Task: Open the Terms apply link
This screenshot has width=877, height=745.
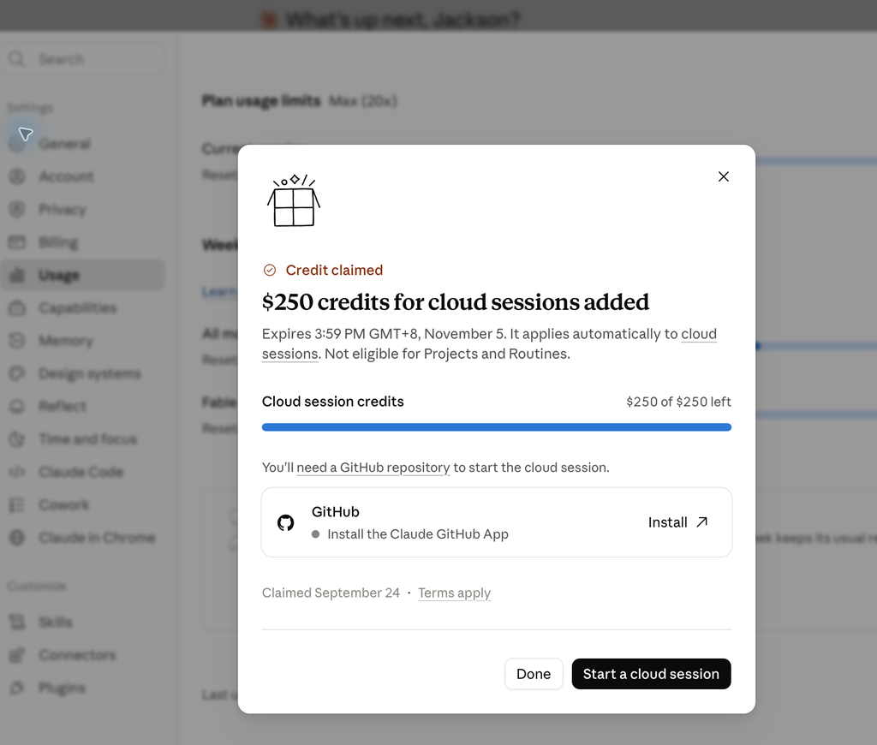Action: (454, 593)
